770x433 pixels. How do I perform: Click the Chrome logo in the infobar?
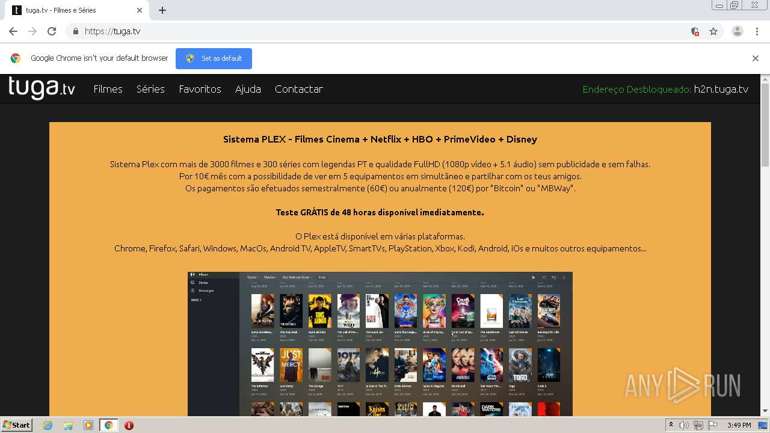tap(16, 58)
